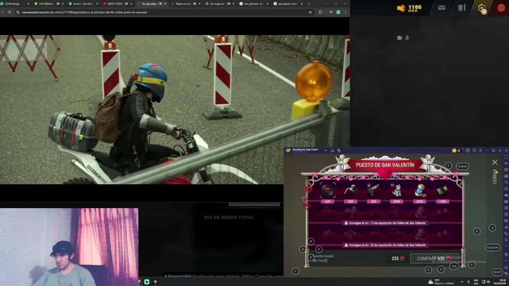Click the webcam overlay thumbnail
This screenshot has height=286, width=509.
[69, 247]
